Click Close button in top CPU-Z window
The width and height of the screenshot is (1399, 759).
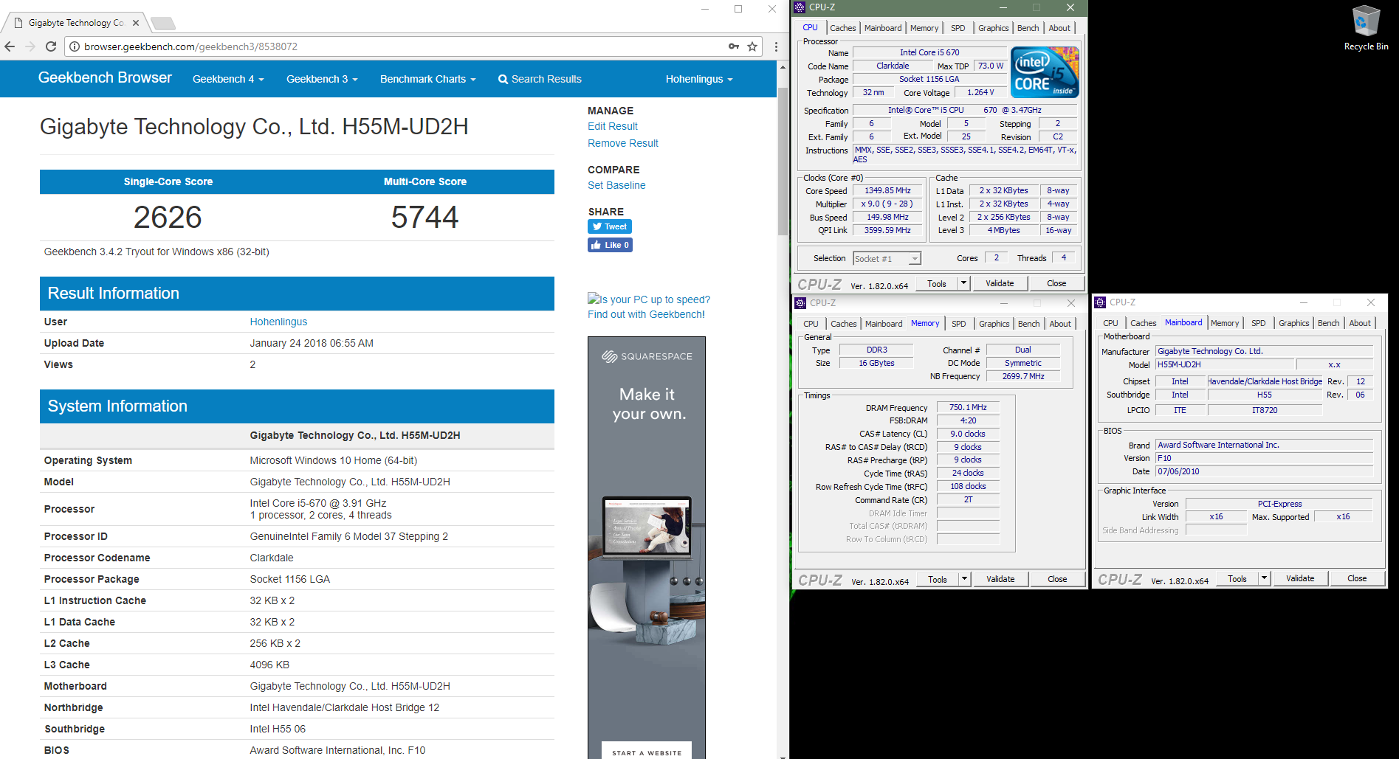(1056, 283)
